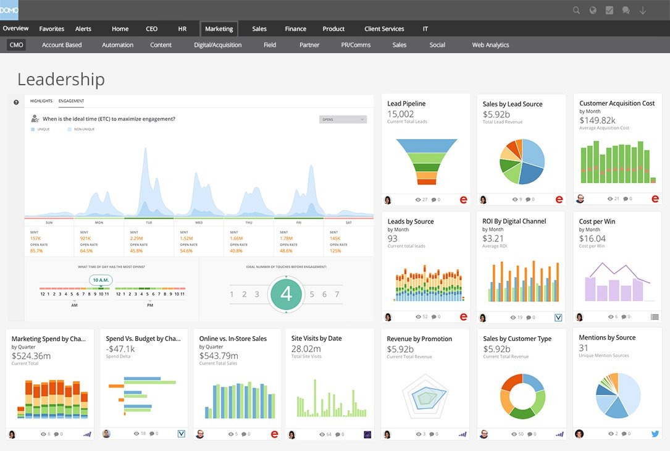Toggle the Non-Unique legend series checkbox
This screenshot has height=451, width=670.
coord(70,129)
